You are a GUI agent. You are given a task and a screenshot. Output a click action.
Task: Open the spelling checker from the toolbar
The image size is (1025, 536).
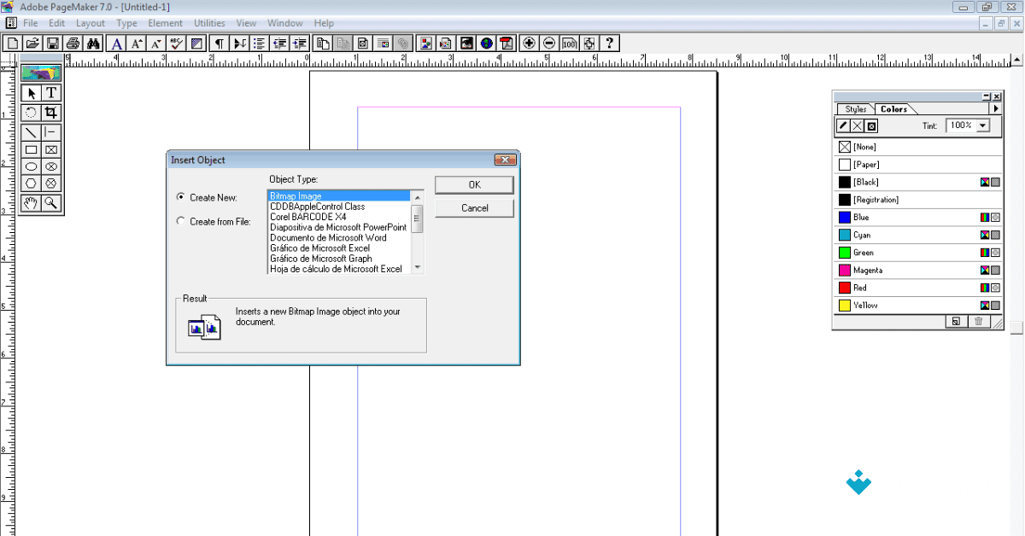[175, 43]
